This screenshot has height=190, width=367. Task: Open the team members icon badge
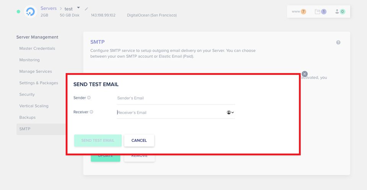point(340,11)
